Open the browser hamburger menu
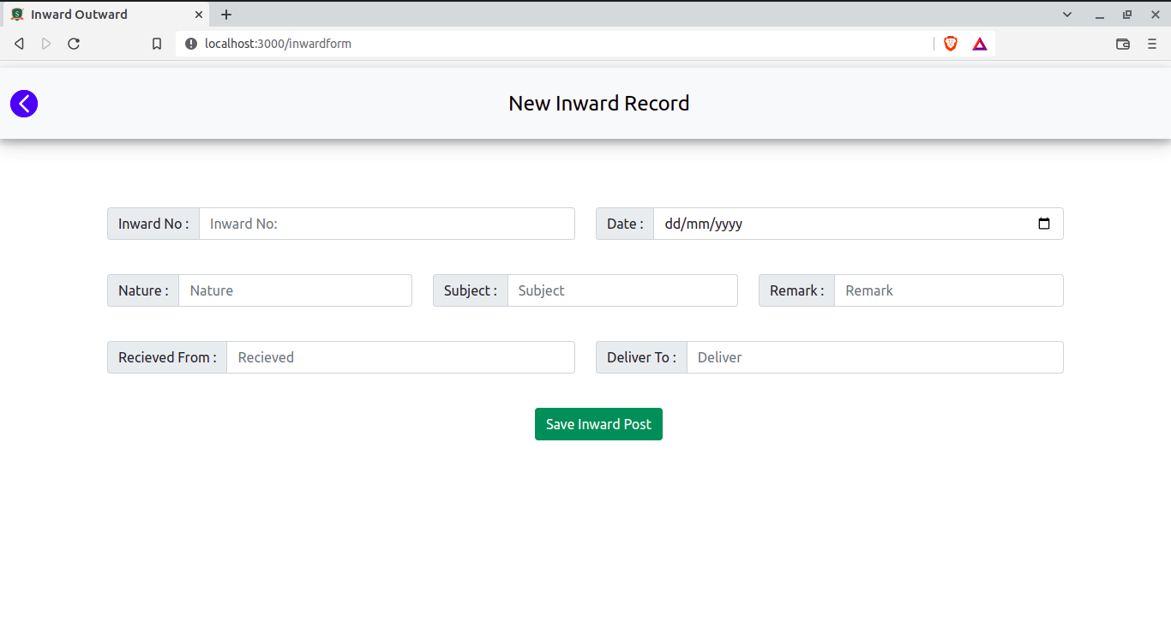 coord(1153,43)
